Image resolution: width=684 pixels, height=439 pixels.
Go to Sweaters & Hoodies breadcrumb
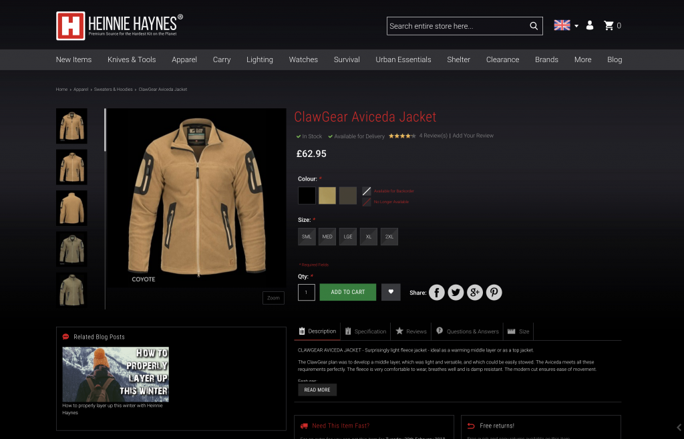point(114,90)
